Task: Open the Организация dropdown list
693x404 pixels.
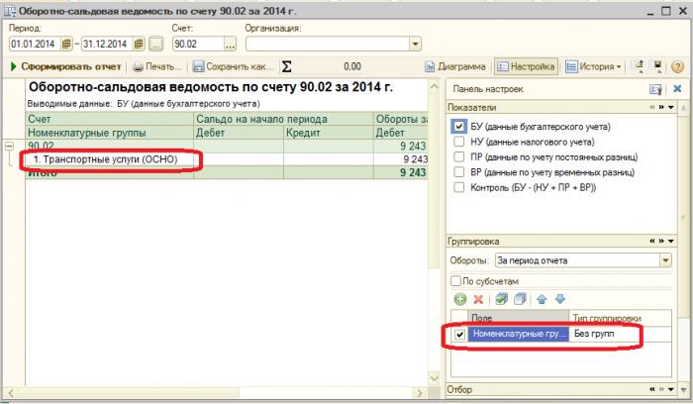Action: [x=415, y=44]
